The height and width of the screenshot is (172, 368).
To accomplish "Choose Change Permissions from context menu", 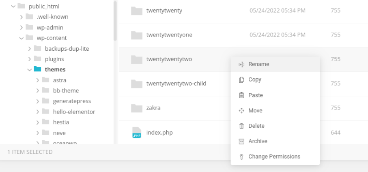I will point(275,157).
